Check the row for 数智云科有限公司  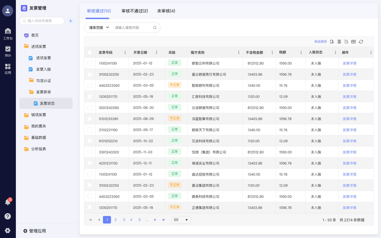coord(90,63)
